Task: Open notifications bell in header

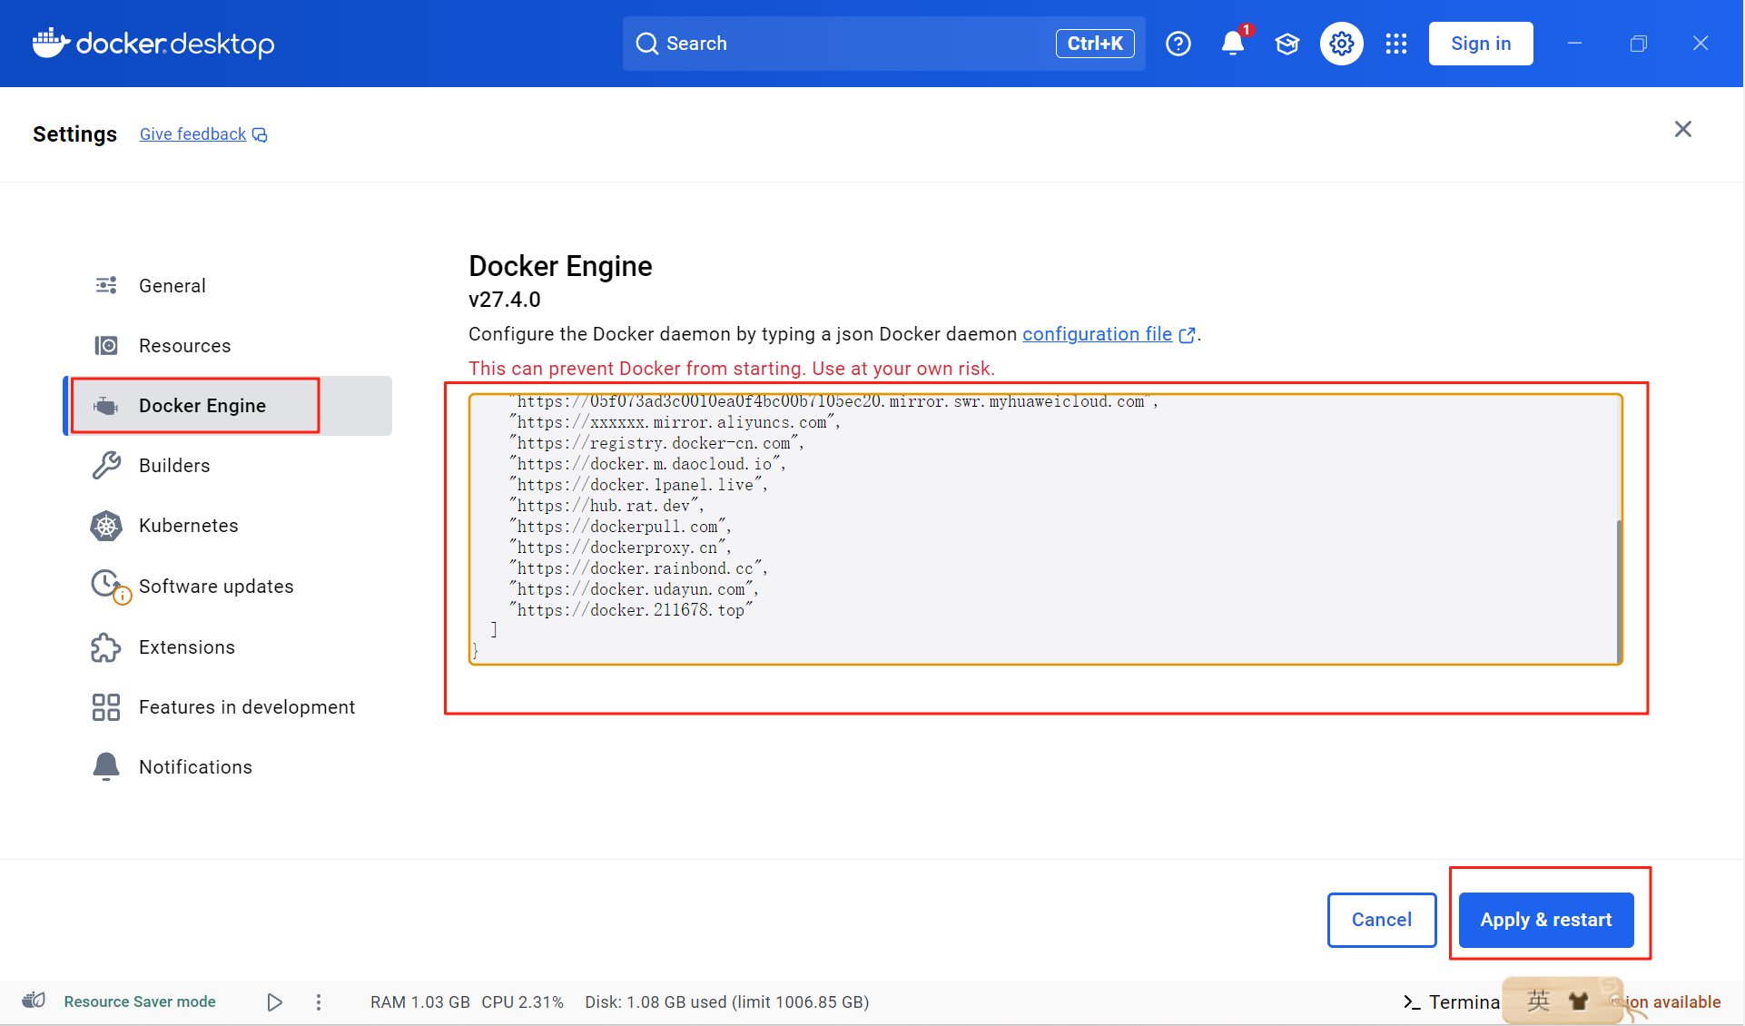Action: tap(1232, 44)
